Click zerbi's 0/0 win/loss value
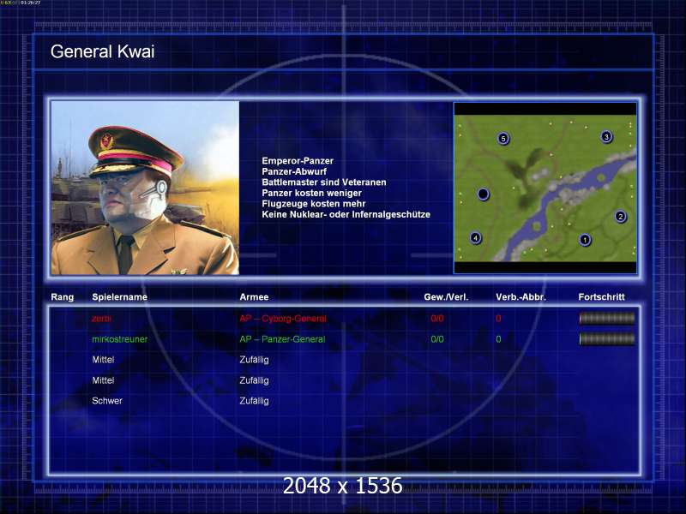686x514 pixels. pos(437,319)
